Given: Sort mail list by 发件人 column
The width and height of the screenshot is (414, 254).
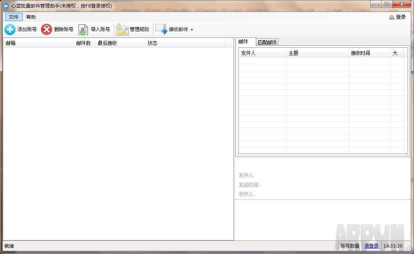Looking at the screenshot, I should 262,53.
